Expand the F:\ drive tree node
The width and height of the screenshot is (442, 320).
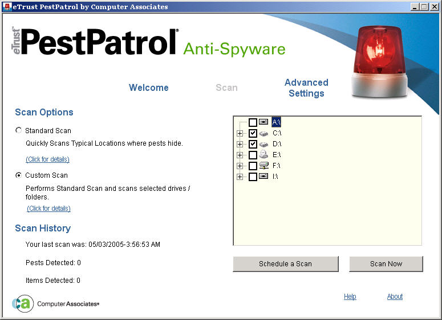pos(240,166)
